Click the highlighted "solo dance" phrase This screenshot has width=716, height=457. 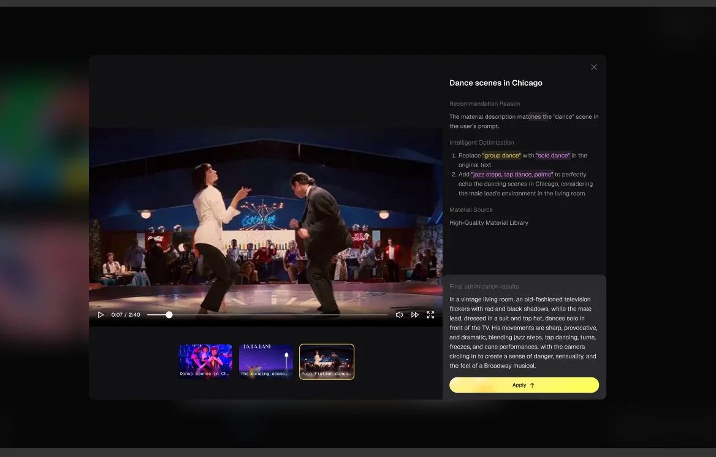pos(552,155)
